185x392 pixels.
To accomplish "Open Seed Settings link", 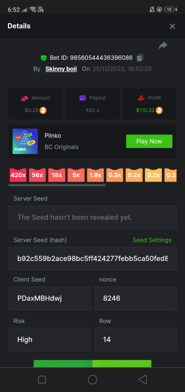I will click(152, 240).
